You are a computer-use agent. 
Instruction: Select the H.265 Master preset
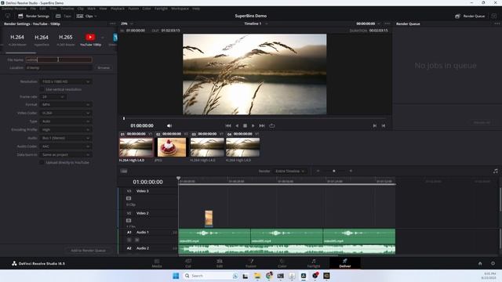point(66,39)
